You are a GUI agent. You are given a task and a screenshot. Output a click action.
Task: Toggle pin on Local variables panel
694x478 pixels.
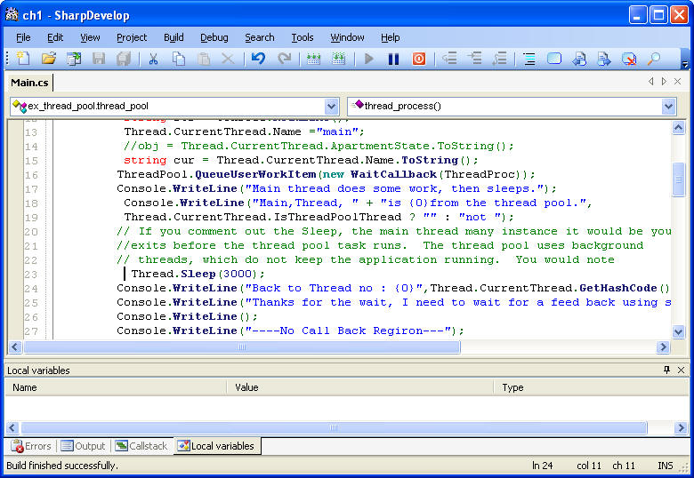coord(667,370)
